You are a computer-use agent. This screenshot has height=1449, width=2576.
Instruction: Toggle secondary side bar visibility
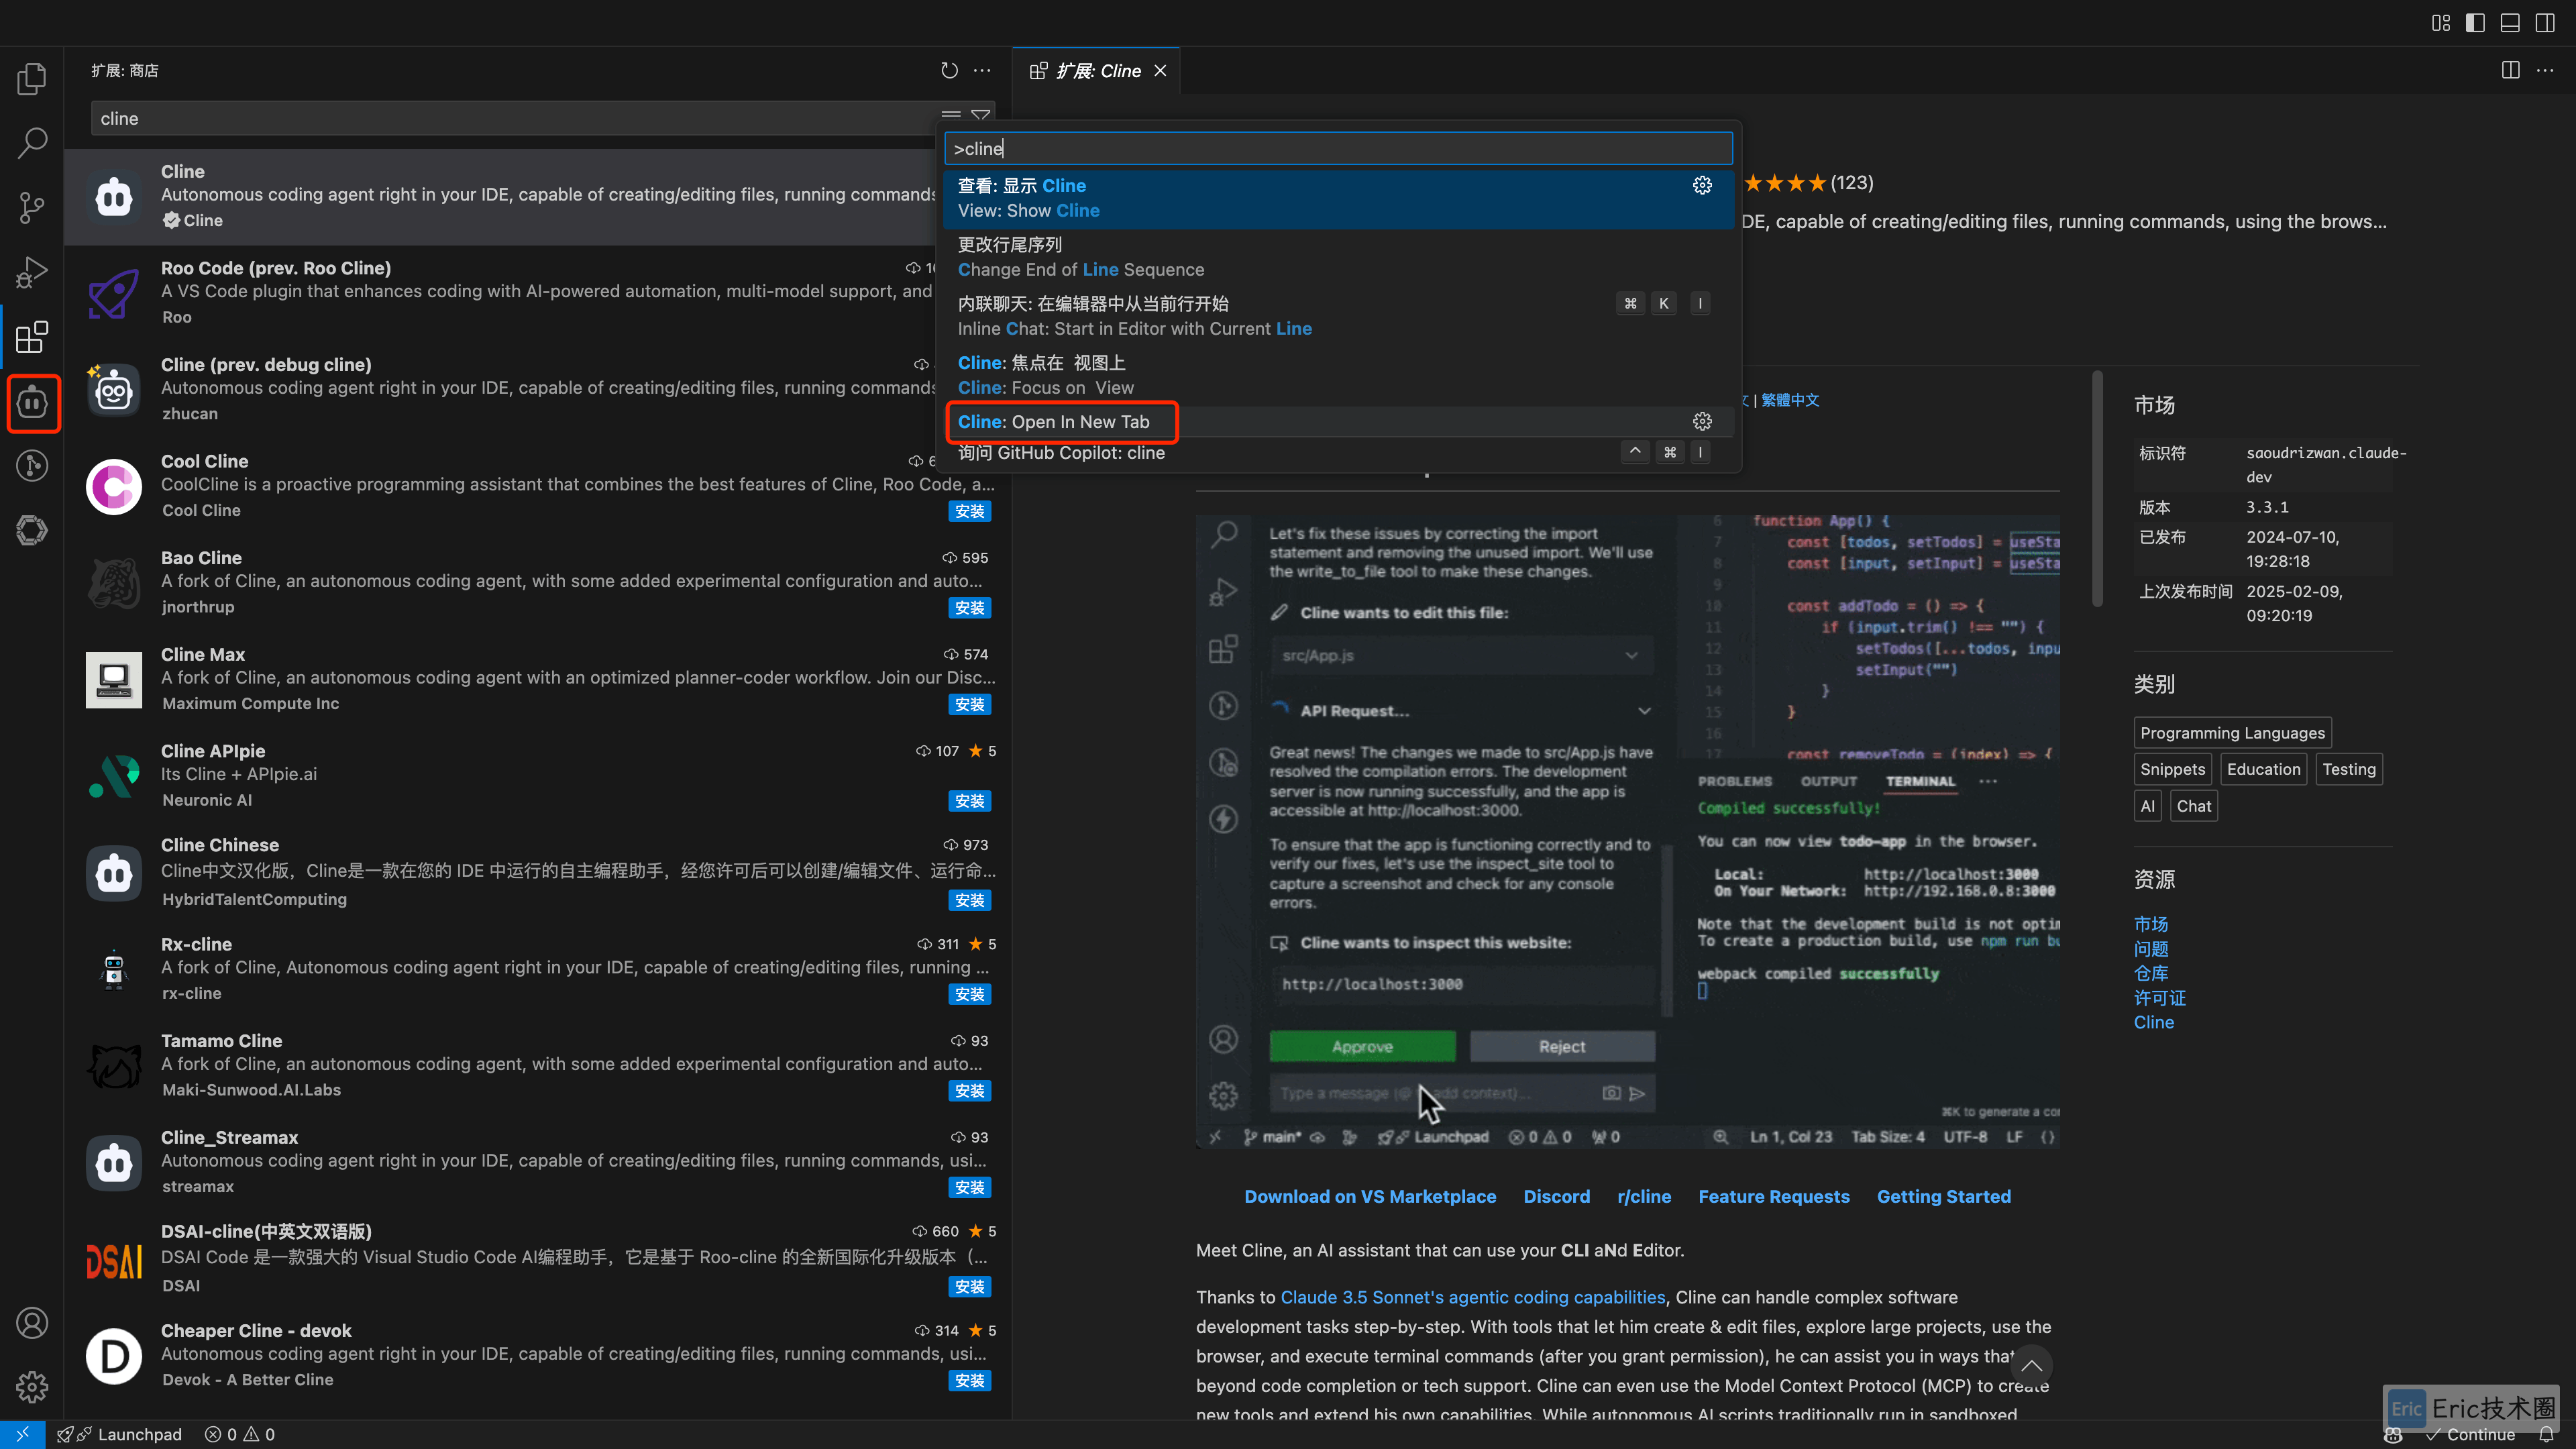pyautogui.click(x=2545, y=22)
